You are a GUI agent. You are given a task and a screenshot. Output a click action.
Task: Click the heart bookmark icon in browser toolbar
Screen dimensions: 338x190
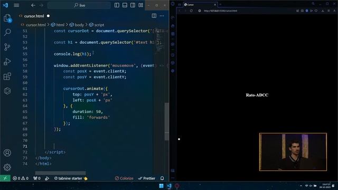pyautogui.click(x=316, y=11)
